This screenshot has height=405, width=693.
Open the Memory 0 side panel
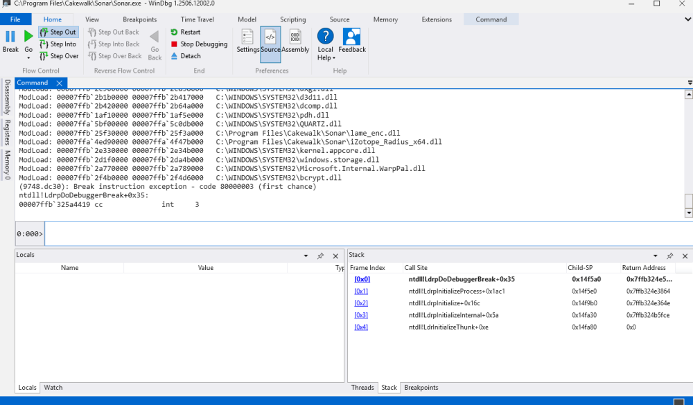(x=7, y=165)
